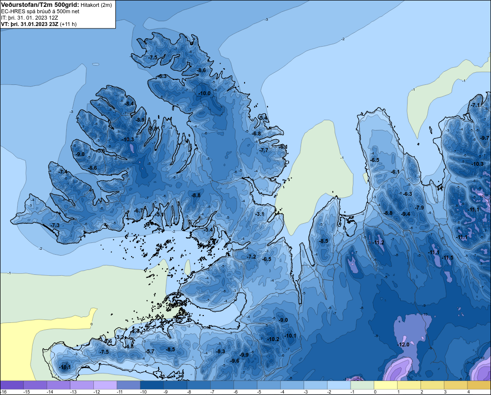The height and width of the screenshot is (395, 491).
Task: Click the legend swatch between -7 and -6
Action: [222, 385]
